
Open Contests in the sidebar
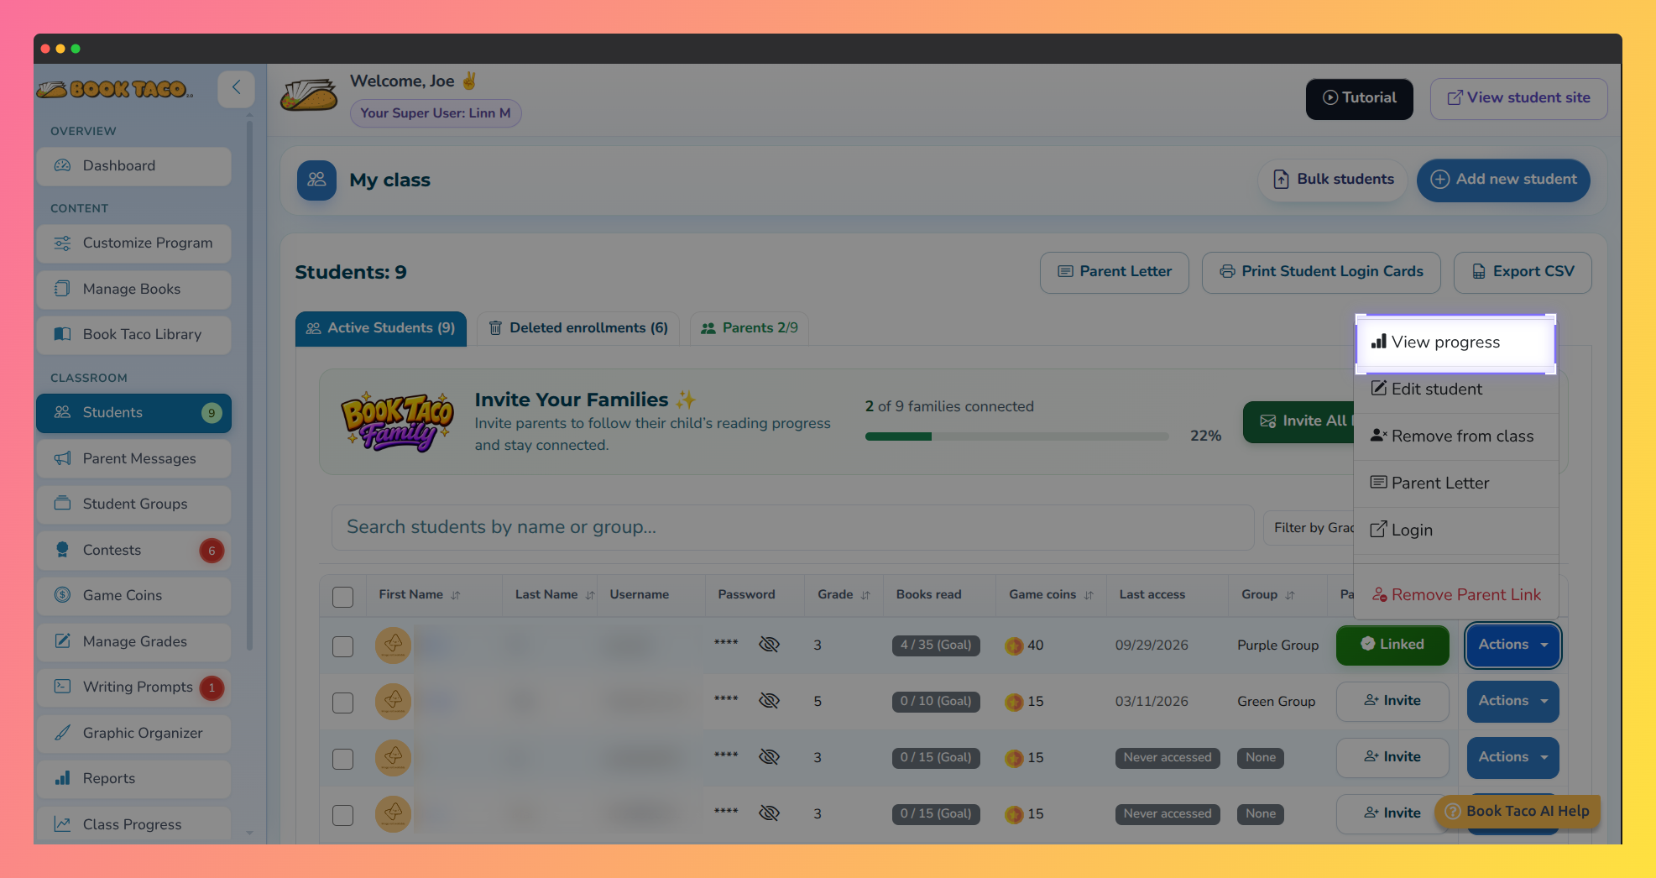[133, 551]
